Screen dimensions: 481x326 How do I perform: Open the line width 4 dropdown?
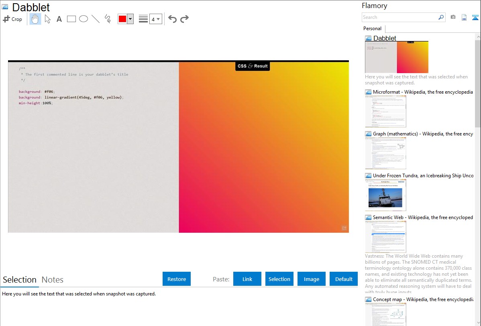click(156, 19)
